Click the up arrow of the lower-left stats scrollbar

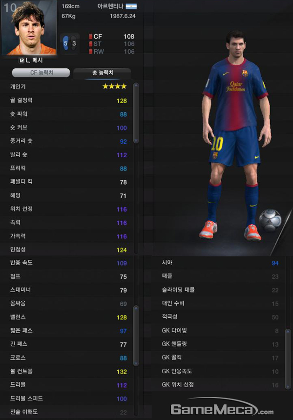click(x=136, y=308)
